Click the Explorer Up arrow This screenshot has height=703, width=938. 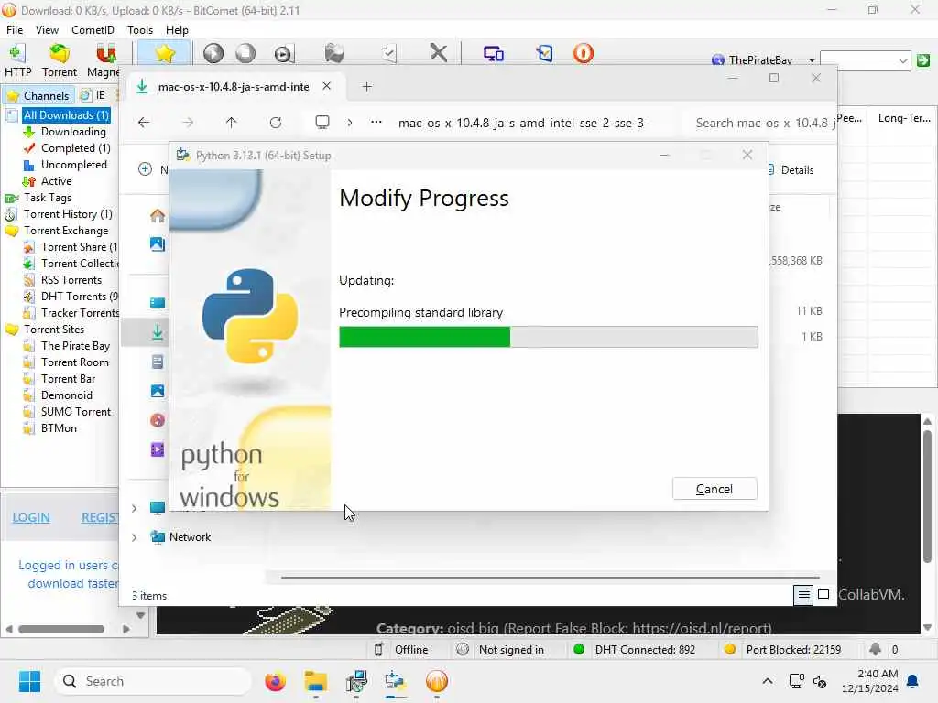tap(232, 123)
